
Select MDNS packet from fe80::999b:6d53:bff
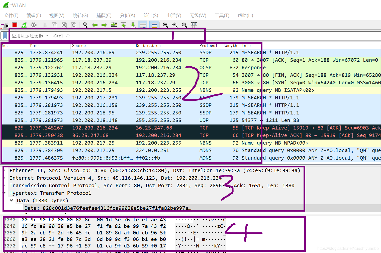(190, 158)
